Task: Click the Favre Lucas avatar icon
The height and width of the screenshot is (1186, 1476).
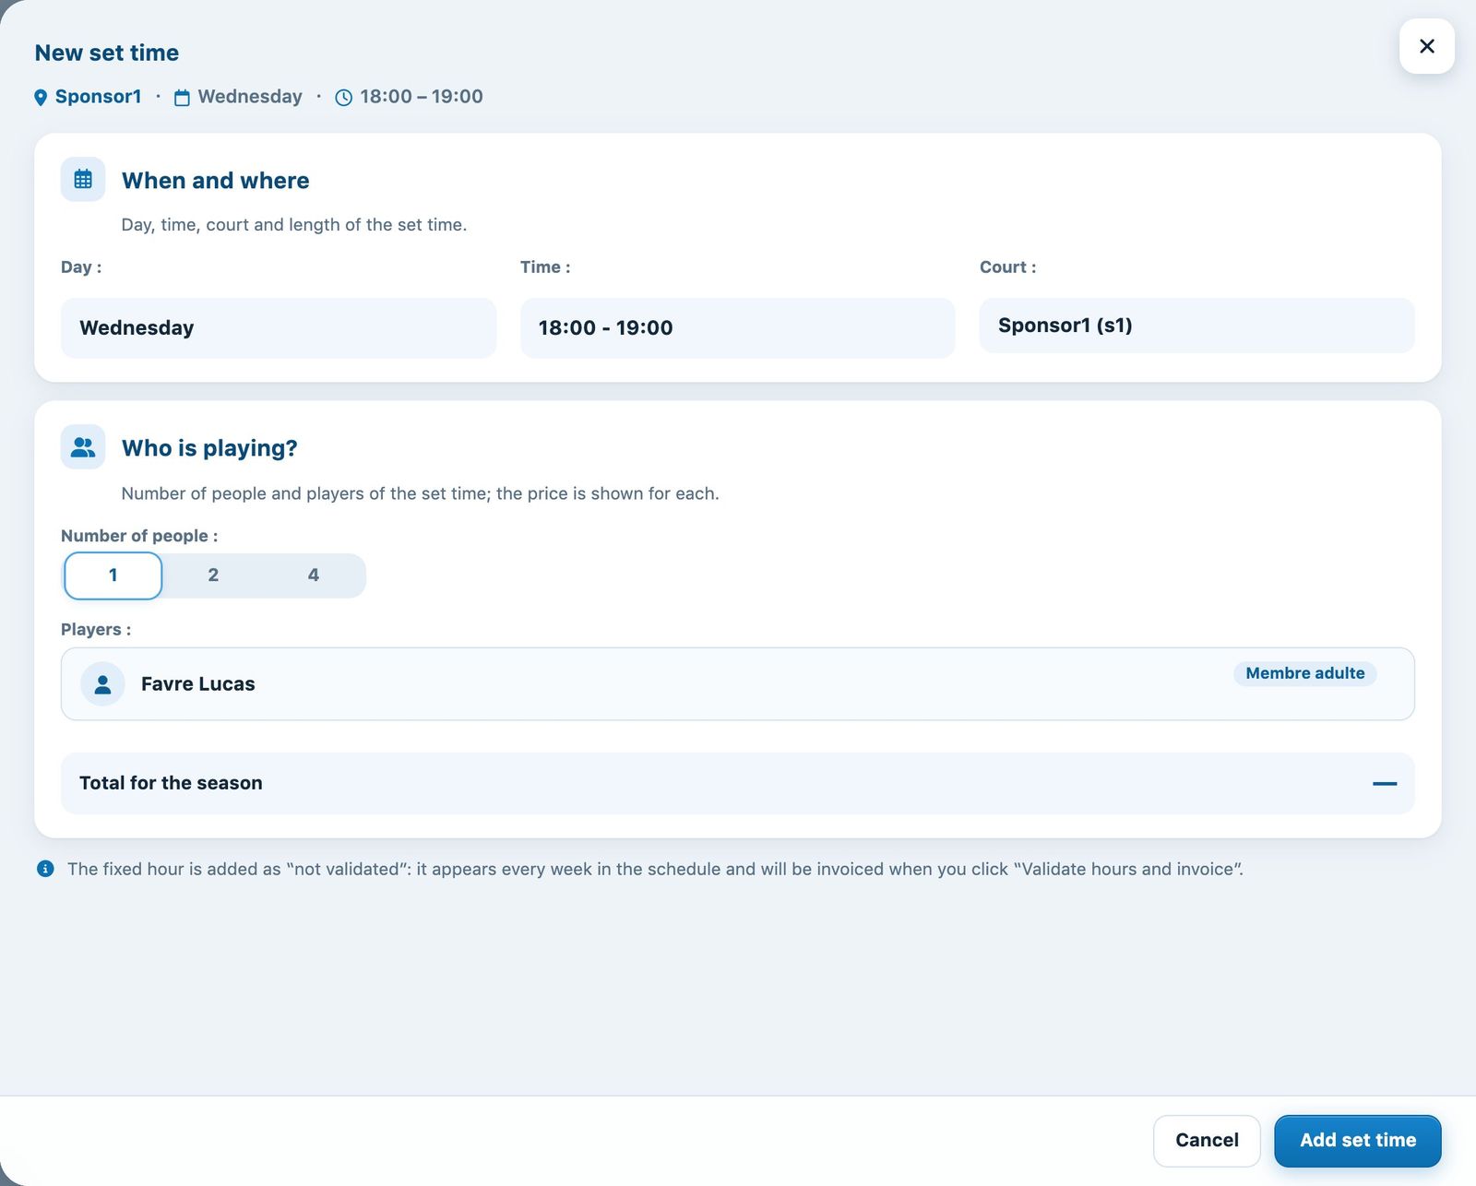Action: pos(102,684)
